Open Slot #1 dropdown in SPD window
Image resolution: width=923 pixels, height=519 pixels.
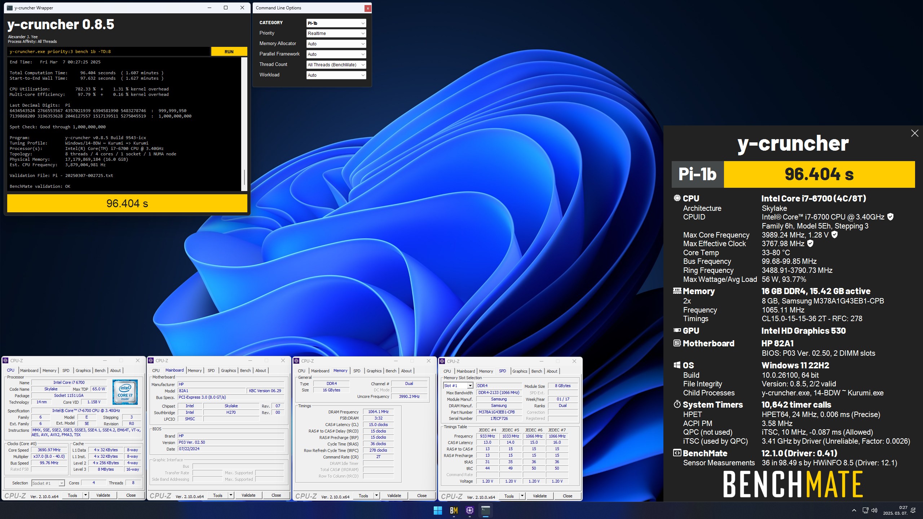tap(458, 386)
